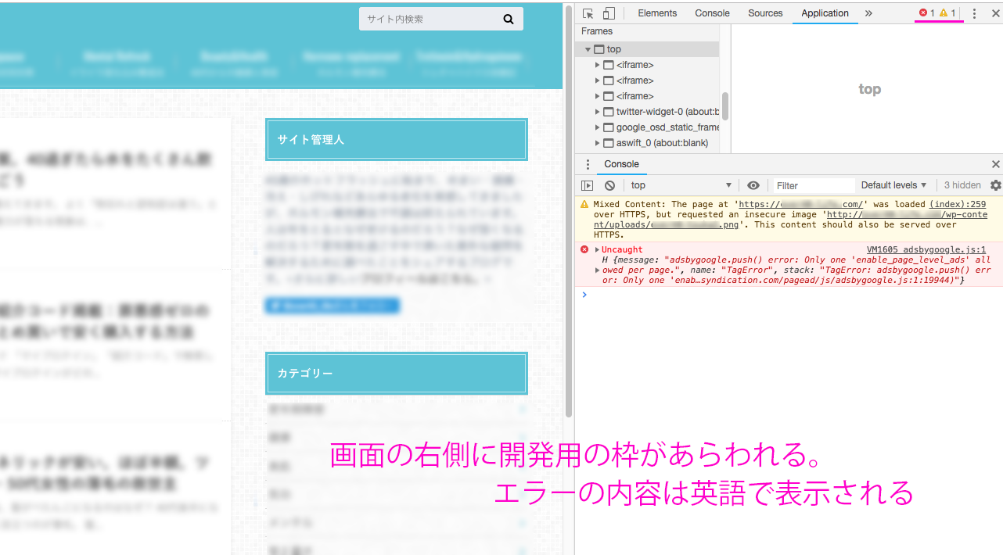Switch to the Sources tab
The image size is (1003, 555).
point(764,13)
